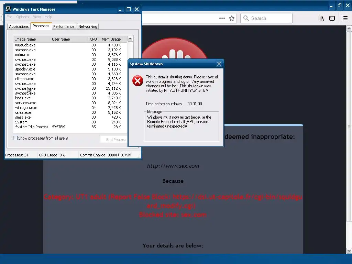Sort by User Name column header

(x=68, y=39)
